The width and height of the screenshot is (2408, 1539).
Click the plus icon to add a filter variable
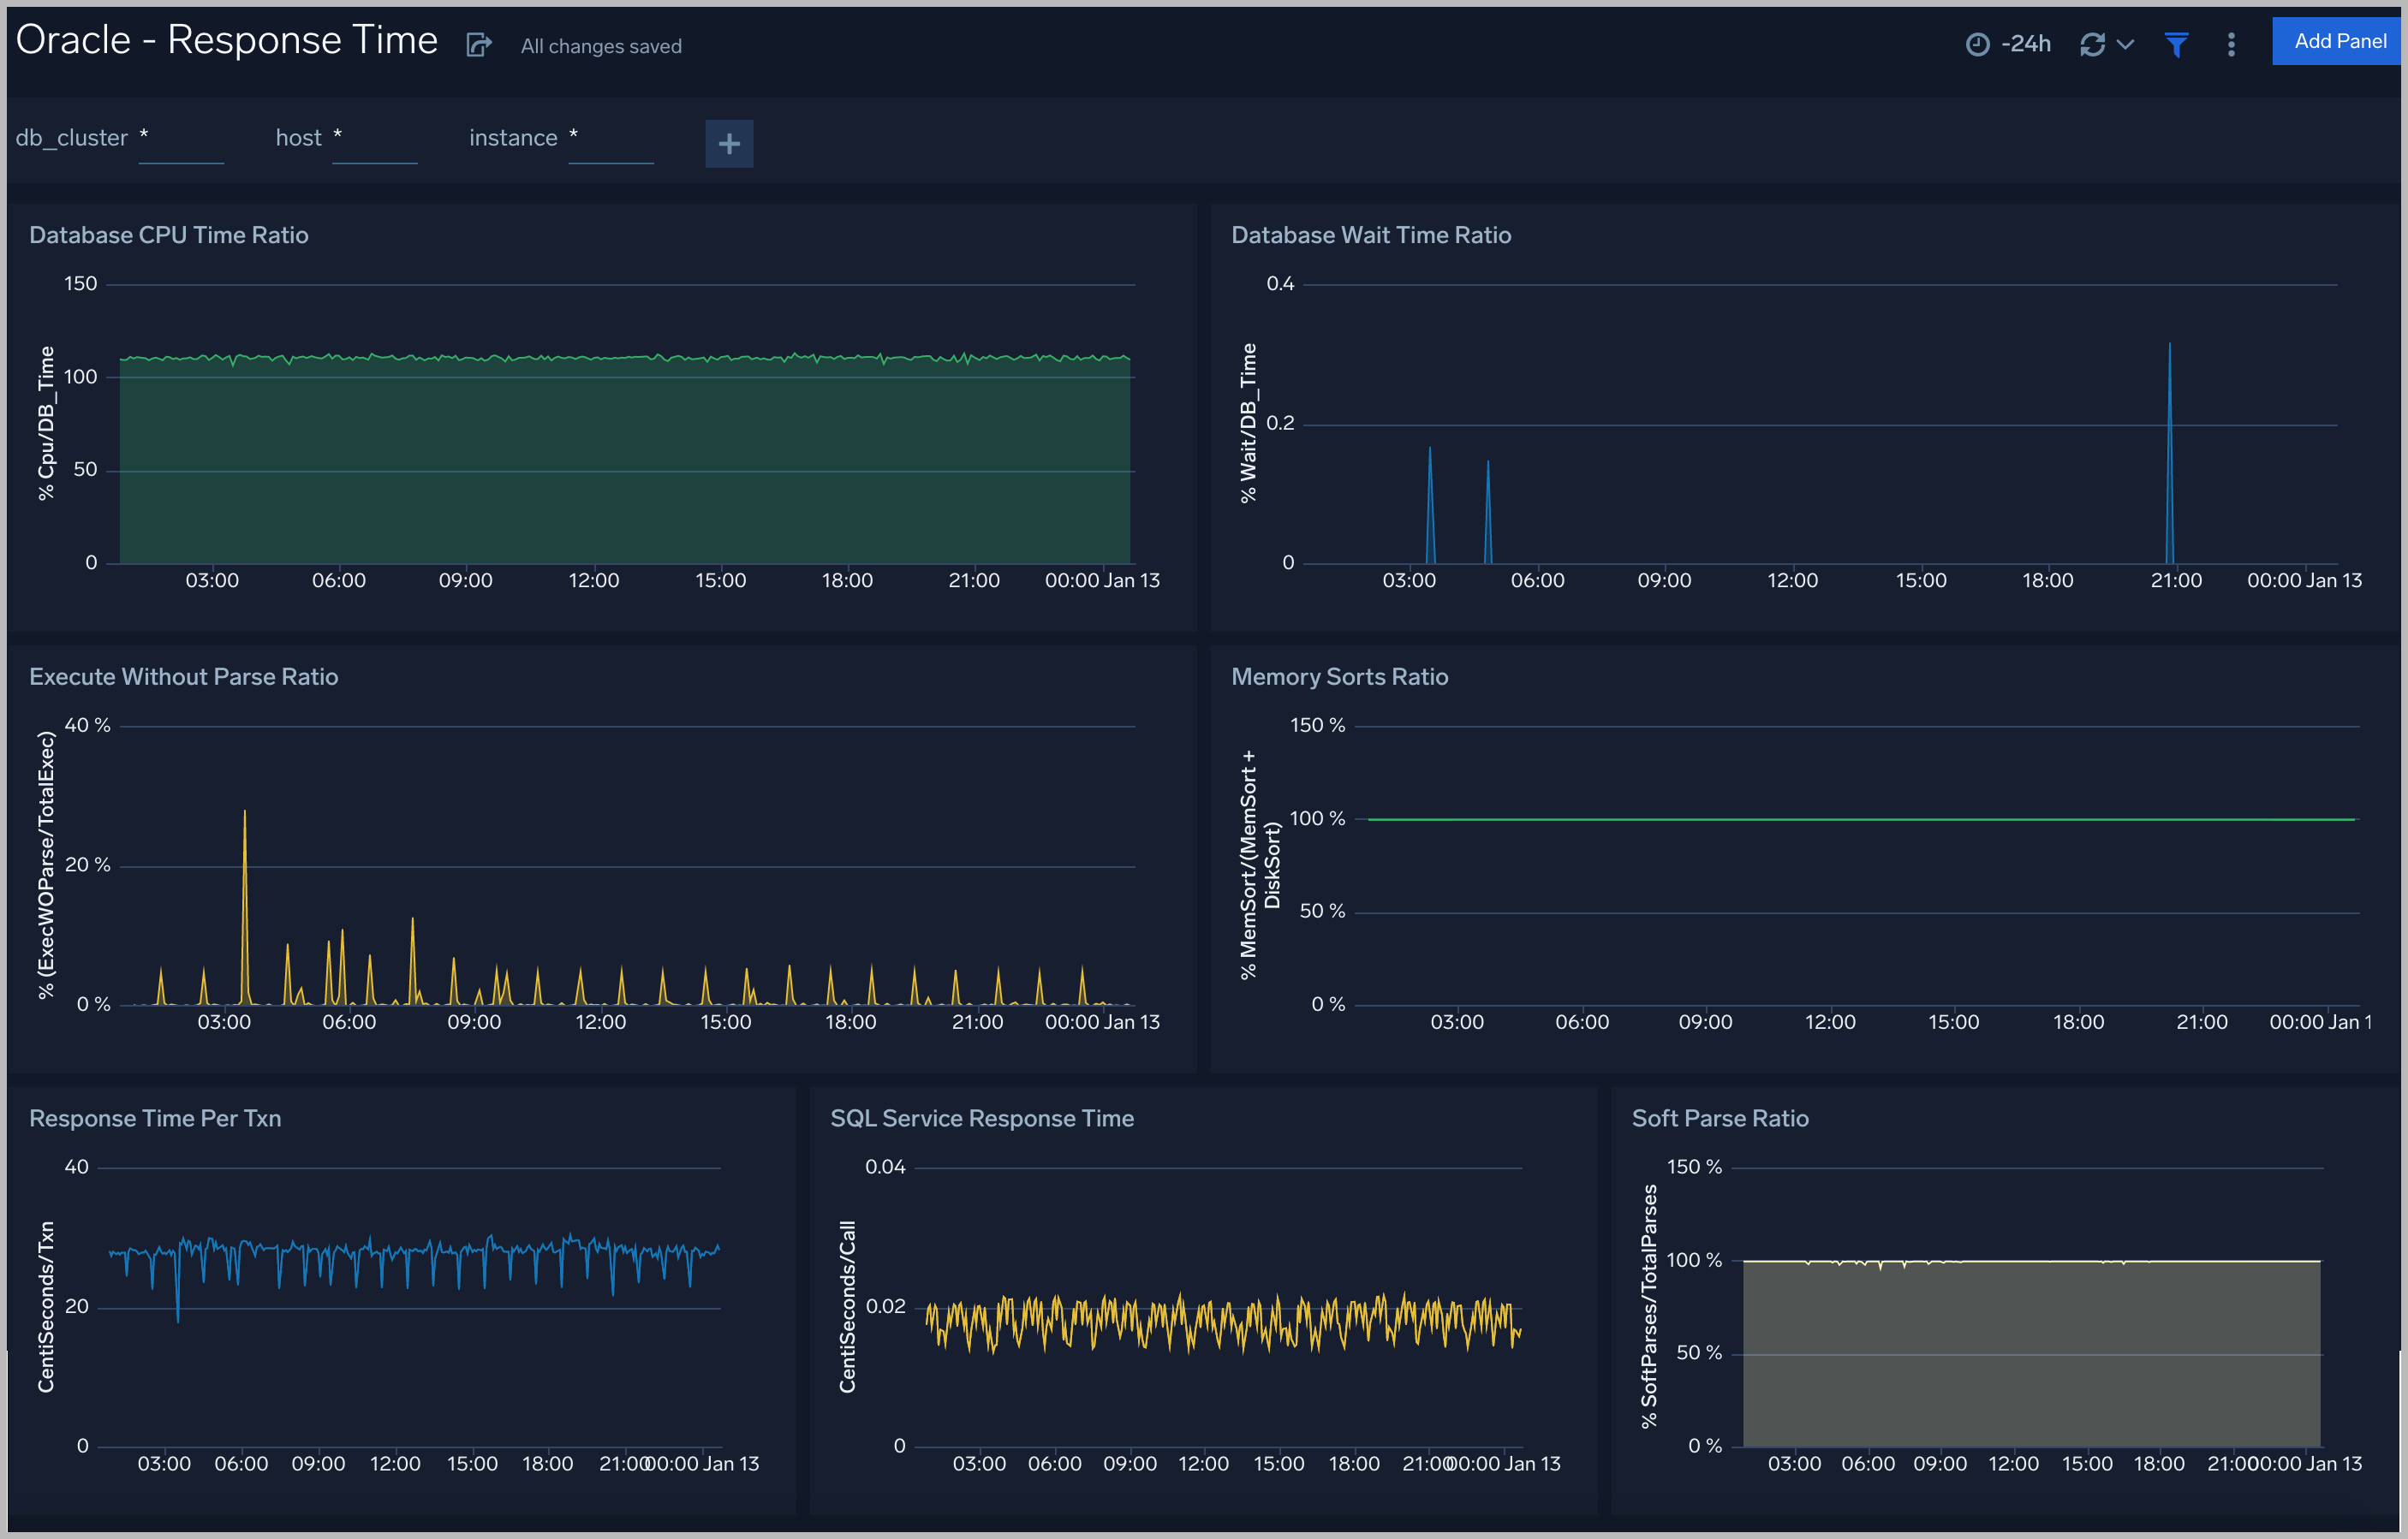(729, 144)
